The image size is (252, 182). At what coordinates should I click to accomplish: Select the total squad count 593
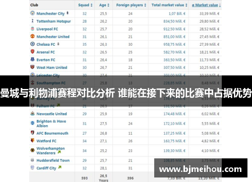click(x=85, y=178)
